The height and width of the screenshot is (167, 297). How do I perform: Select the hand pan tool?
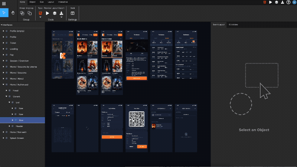[x=13, y=13]
